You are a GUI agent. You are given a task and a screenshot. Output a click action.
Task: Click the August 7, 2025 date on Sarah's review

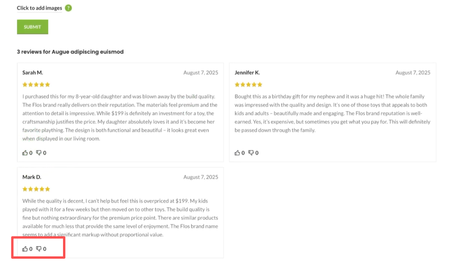click(x=201, y=73)
